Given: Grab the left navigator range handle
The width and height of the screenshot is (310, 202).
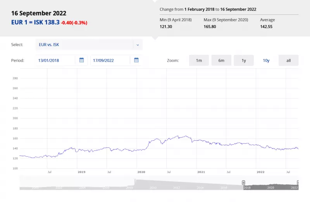Looking at the screenshot, I should 243,182.
